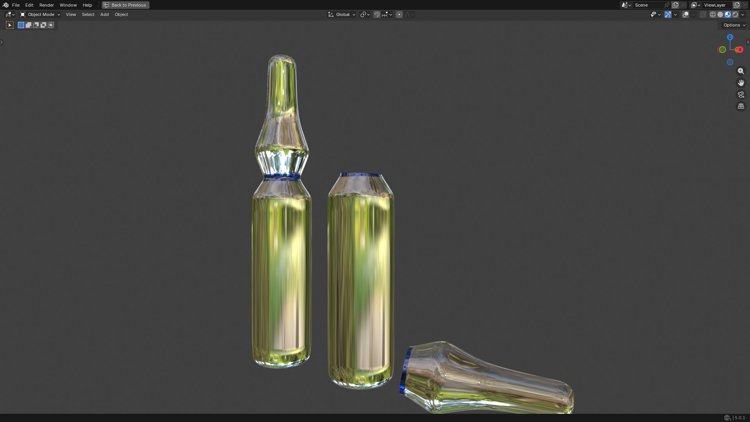Viewport: 750px width, 422px height.
Task: Open the File menu
Action: pos(16,5)
